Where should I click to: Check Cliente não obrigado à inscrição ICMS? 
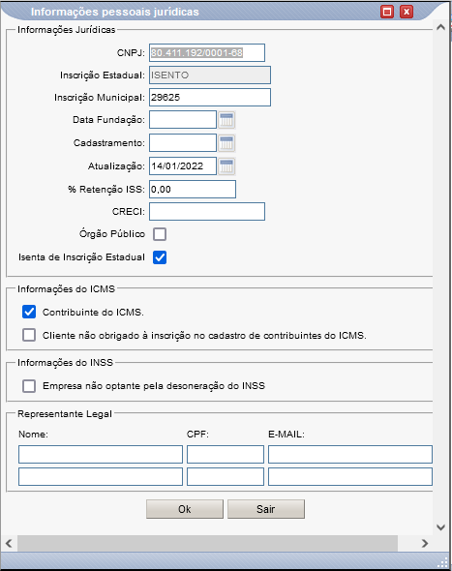pyautogui.click(x=29, y=335)
